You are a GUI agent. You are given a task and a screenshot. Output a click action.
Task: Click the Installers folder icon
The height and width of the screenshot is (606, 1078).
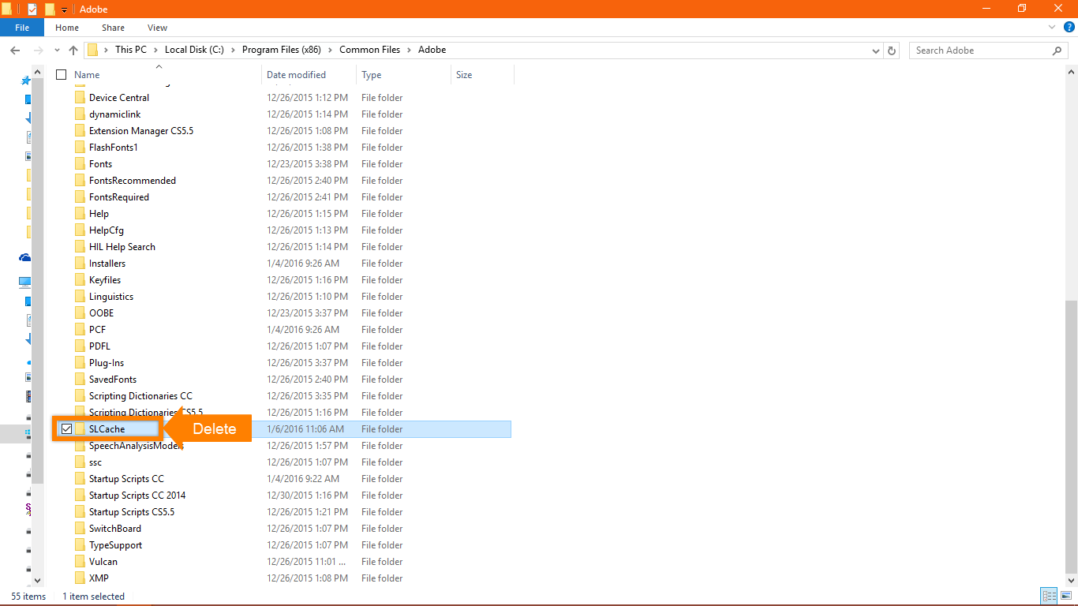click(80, 264)
